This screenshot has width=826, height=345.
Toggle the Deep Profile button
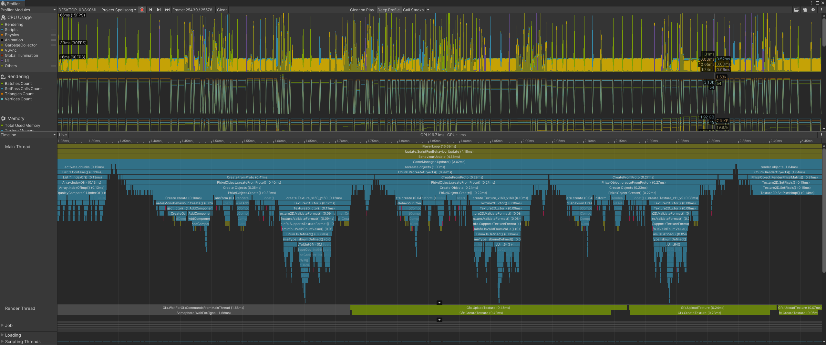388,10
